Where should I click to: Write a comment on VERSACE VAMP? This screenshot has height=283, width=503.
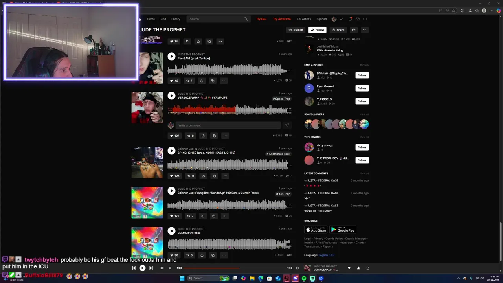click(228, 125)
